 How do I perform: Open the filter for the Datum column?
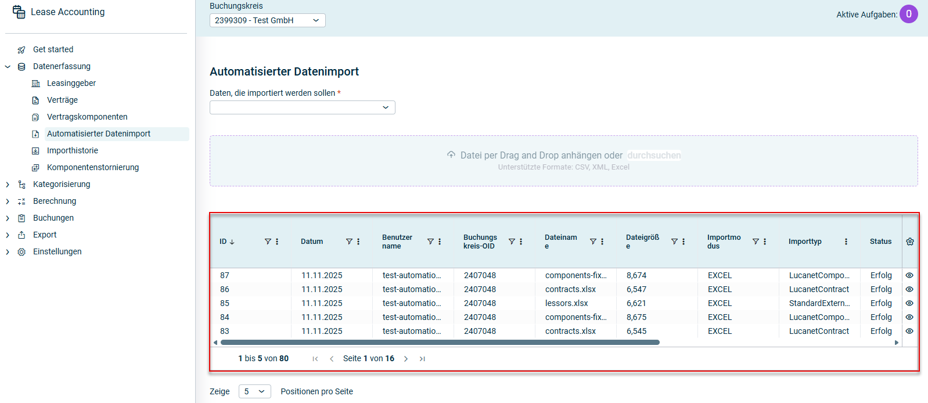pyautogui.click(x=349, y=242)
